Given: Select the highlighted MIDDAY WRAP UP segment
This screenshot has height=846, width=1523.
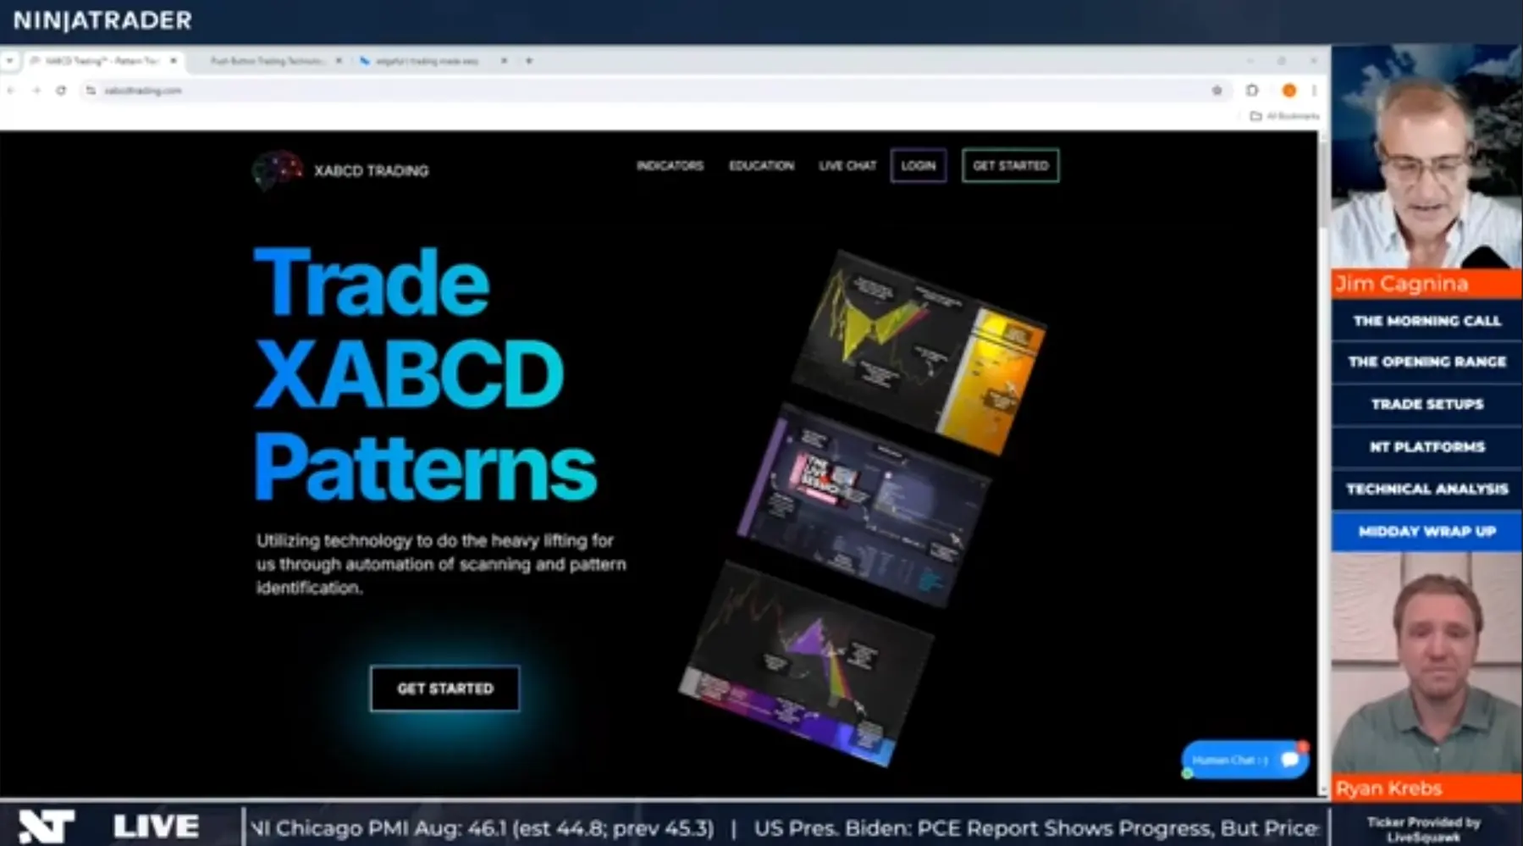Looking at the screenshot, I should [x=1426, y=531].
